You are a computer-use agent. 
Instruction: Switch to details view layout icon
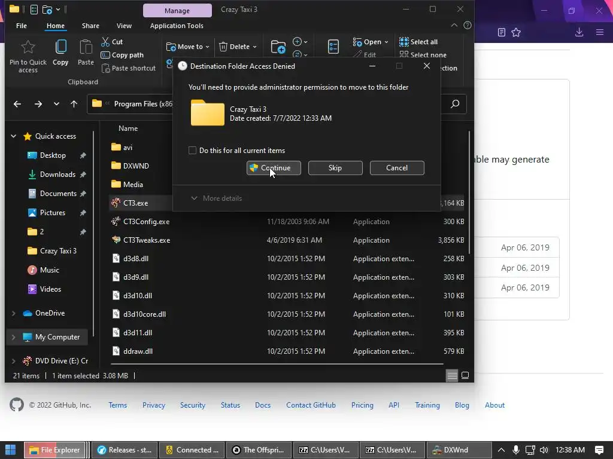pos(452,375)
